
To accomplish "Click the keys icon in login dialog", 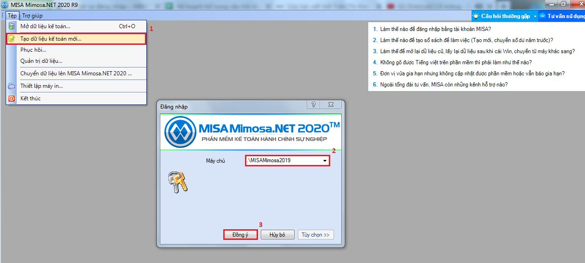I will point(178,181).
